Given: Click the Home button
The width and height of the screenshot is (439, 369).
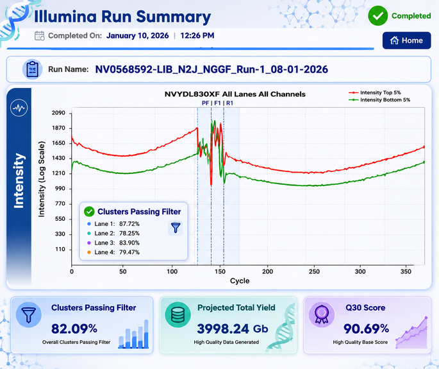Looking at the screenshot, I should 406,40.
